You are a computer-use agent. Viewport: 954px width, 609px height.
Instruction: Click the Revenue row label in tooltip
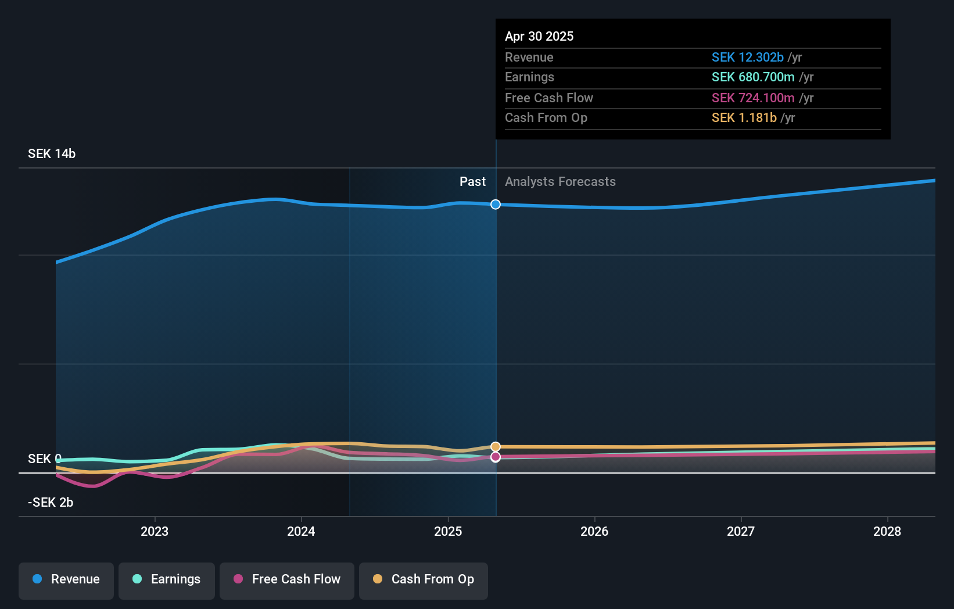tap(529, 57)
